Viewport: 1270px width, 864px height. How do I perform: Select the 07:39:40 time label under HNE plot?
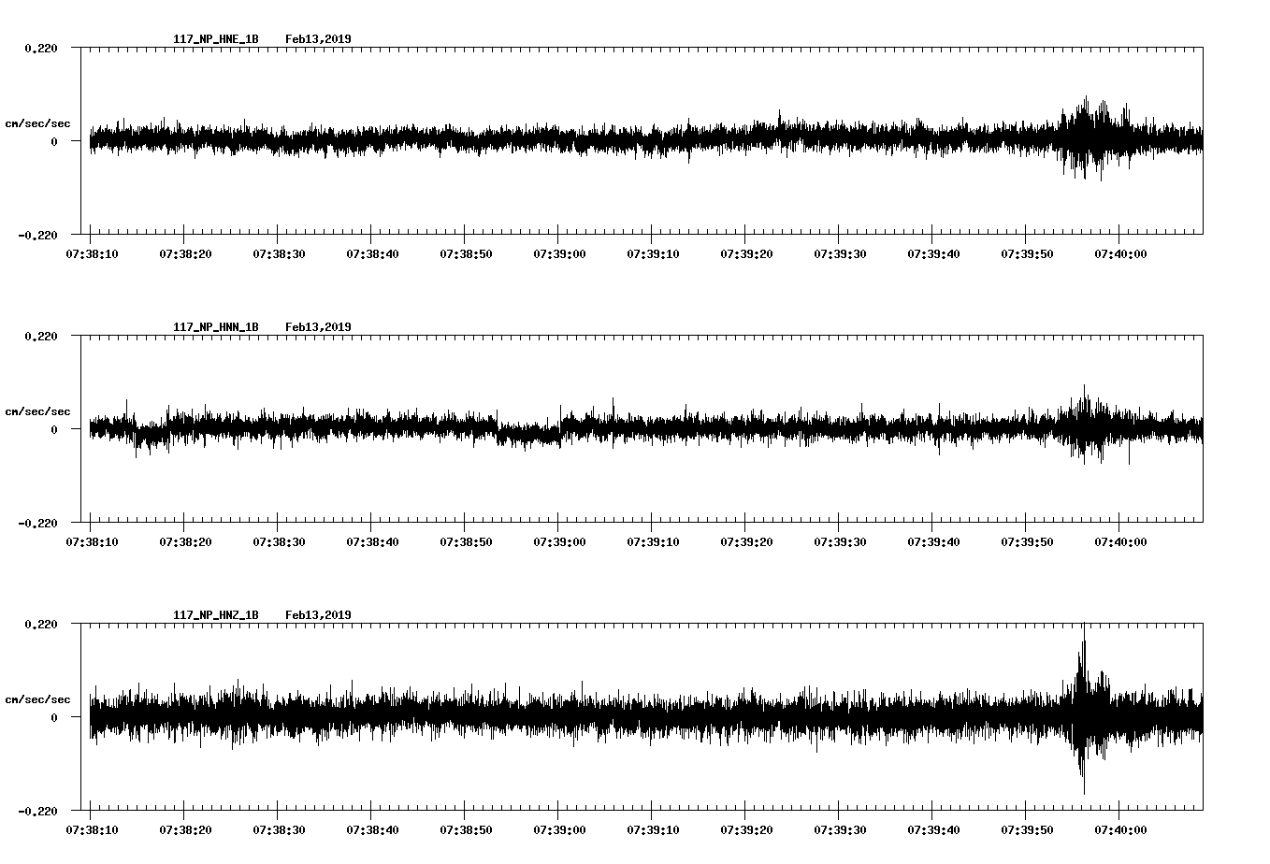pyautogui.click(x=933, y=253)
